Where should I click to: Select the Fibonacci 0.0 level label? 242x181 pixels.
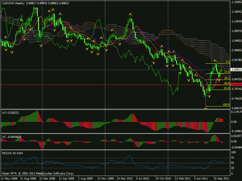[228, 62]
